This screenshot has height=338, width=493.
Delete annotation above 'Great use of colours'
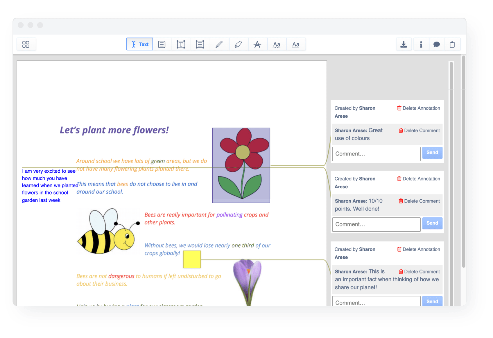[418, 108]
